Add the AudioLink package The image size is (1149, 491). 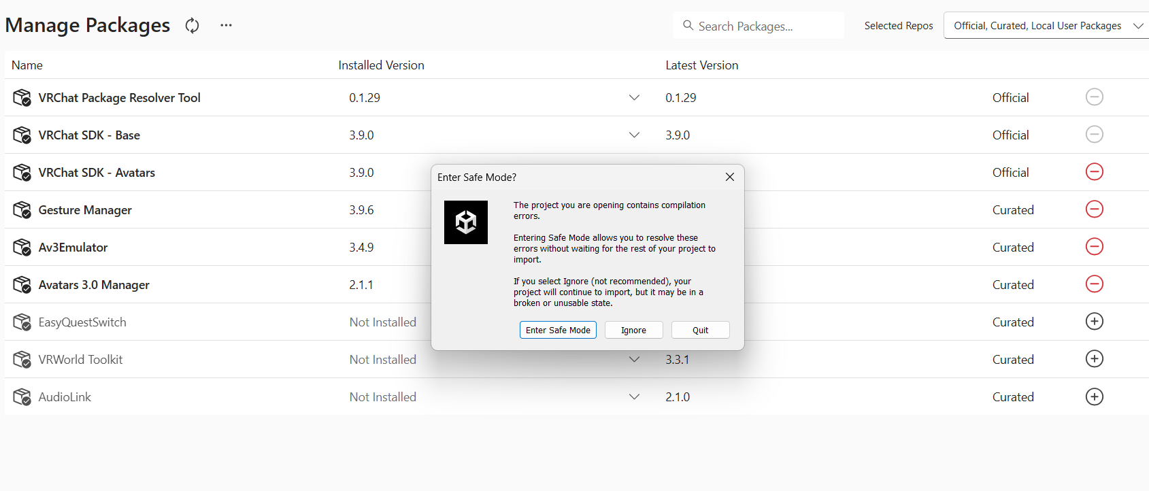pyautogui.click(x=1094, y=396)
